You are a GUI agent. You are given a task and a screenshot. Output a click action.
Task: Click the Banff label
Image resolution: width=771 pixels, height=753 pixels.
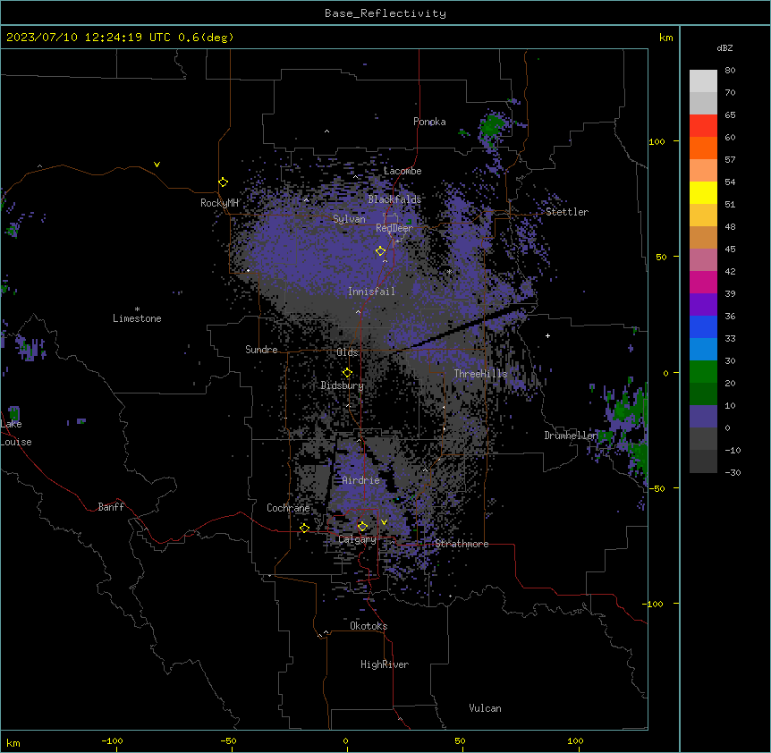pyautogui.click(x=111, y=507)
